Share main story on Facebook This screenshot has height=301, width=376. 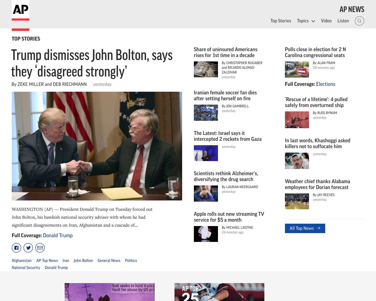click(16, 248)
